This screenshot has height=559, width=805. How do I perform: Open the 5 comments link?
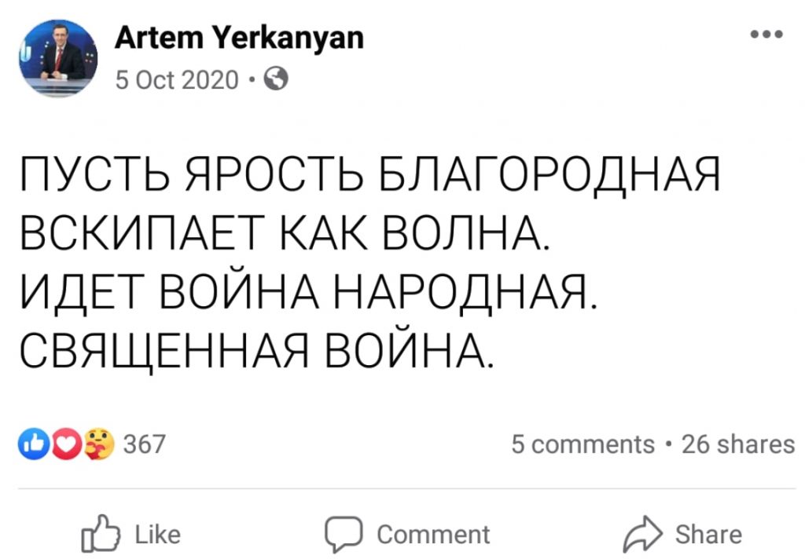tap(583, 444)
